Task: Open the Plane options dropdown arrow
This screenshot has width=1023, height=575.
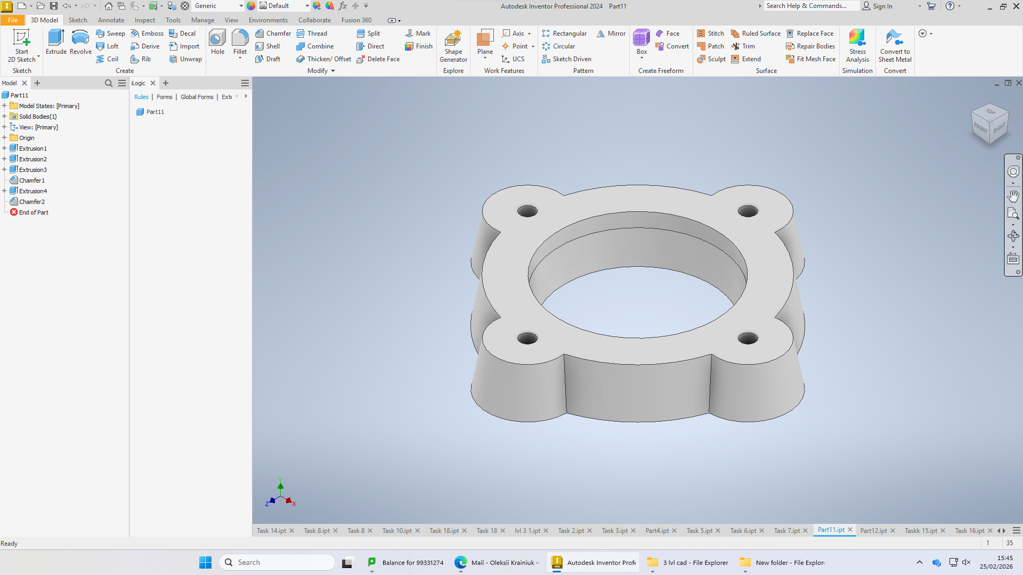Action: [485, 58]
